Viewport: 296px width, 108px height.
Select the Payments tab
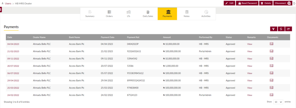click(167, 14)
